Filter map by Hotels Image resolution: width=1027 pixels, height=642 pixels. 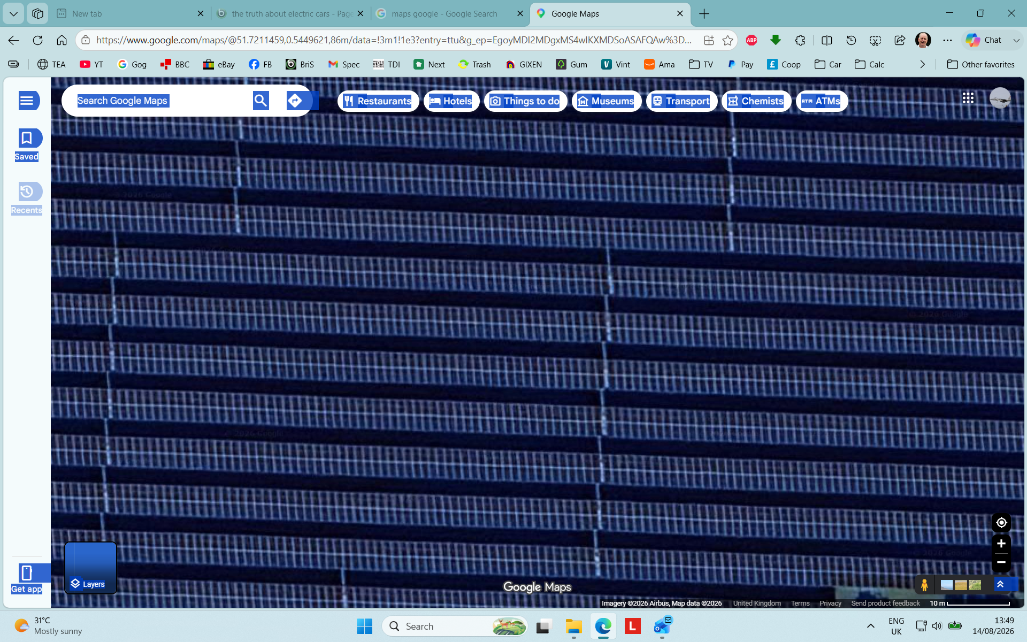click(451, 101)
